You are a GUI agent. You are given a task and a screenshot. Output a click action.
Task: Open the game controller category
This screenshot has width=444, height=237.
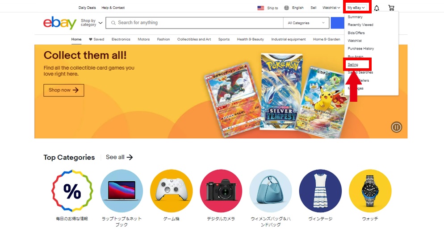(x=172, y=191)
